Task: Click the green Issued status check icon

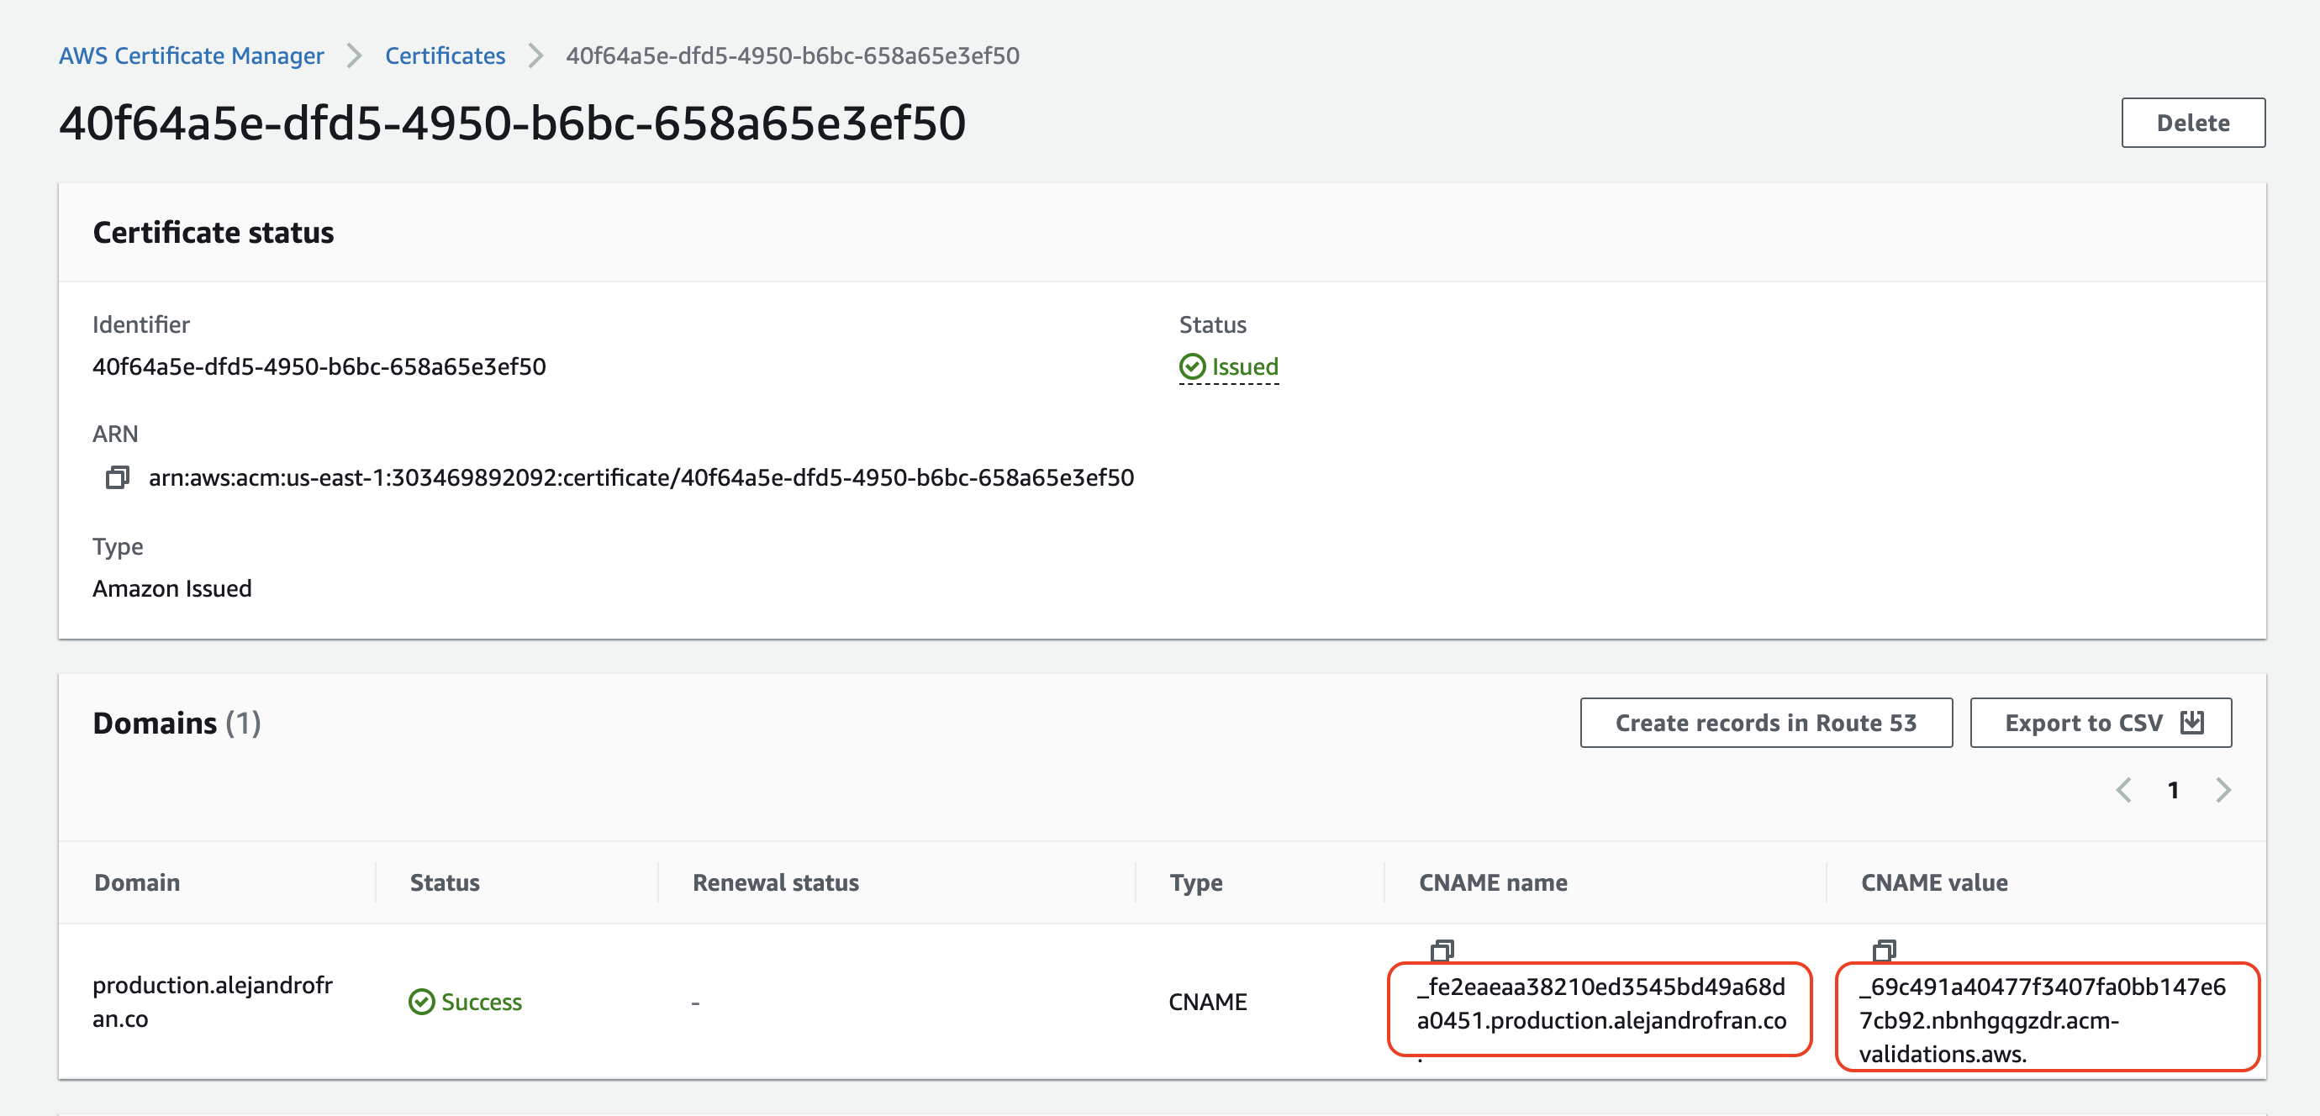Action: (x=1192, y=366)
